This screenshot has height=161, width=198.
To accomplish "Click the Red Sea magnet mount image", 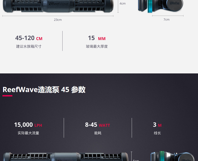I will pyautogui.click(x=160, y=6).
